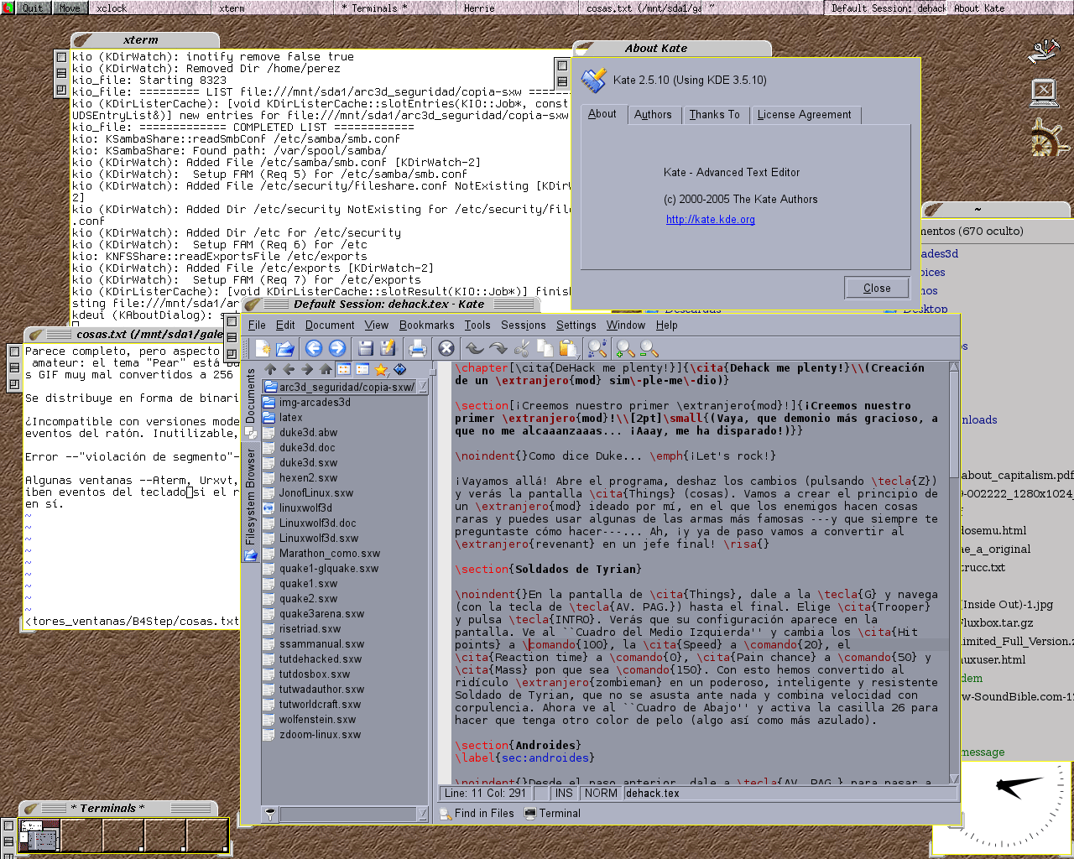Screen dimensions: 1074x859
Task: Click the computer monitor desktop icon
Action: pyautogui.click(x=1044, y=93)
